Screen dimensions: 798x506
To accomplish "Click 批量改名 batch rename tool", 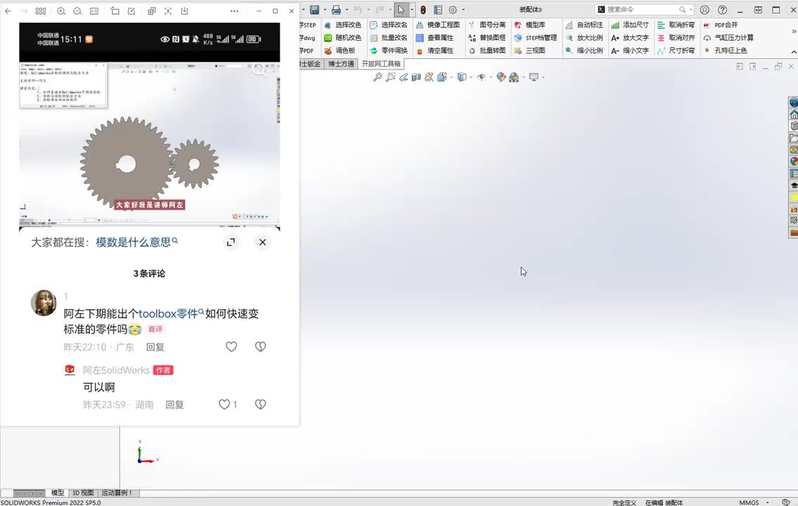I will (389, 38).
